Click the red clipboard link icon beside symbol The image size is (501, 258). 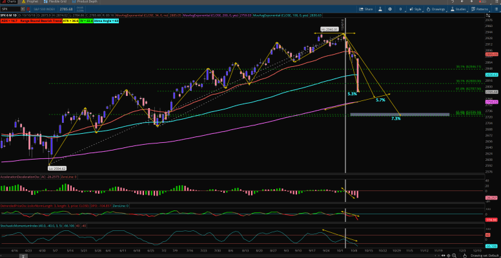pos(28,9)
